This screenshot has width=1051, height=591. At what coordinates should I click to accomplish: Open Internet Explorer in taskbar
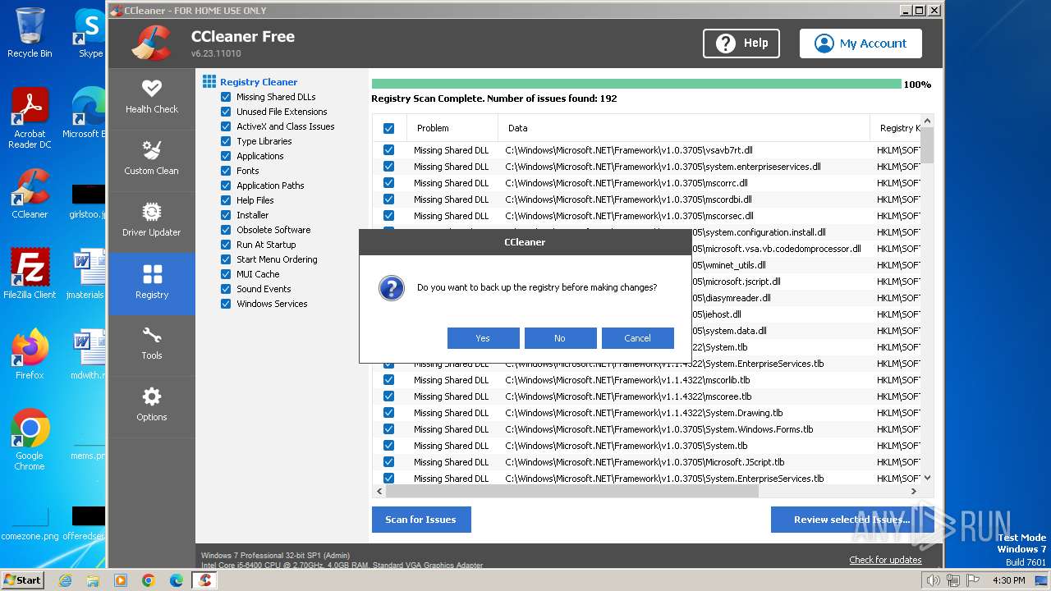click(x=65, y=580)
